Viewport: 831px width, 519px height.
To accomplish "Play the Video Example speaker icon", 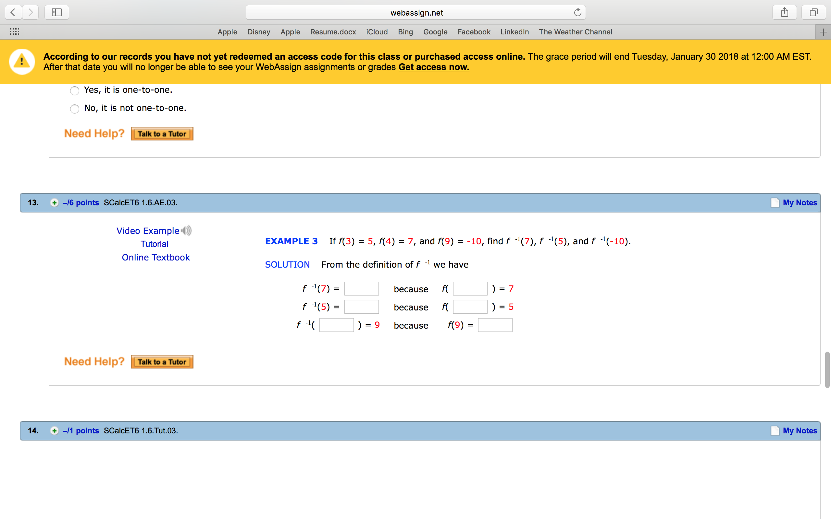I will click(186, 231).
